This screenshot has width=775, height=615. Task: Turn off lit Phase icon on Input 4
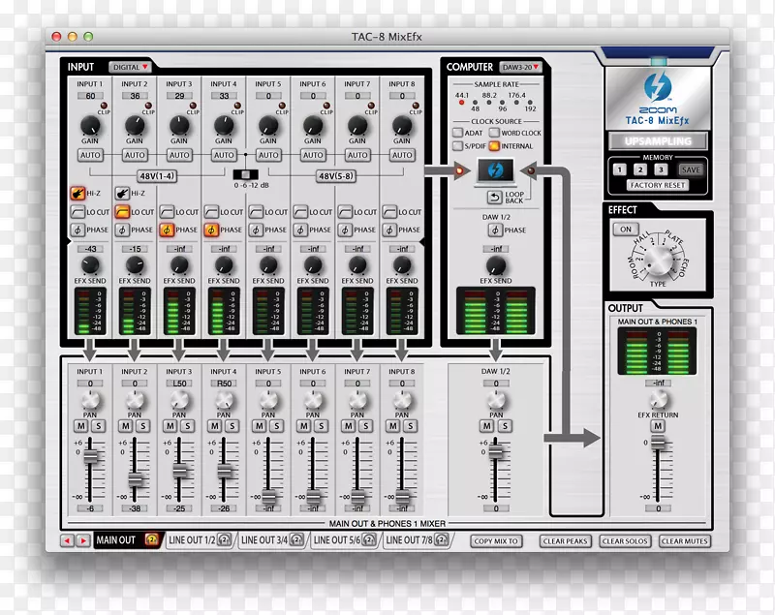click(211, 230)
